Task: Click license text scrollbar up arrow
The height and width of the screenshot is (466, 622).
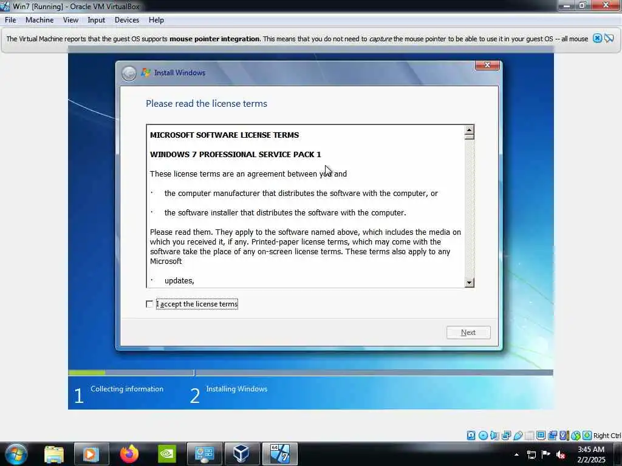Action: (470, 130)
